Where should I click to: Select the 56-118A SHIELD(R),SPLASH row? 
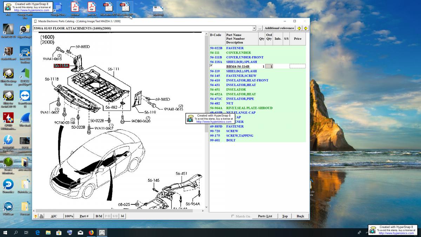coord(258,62)
